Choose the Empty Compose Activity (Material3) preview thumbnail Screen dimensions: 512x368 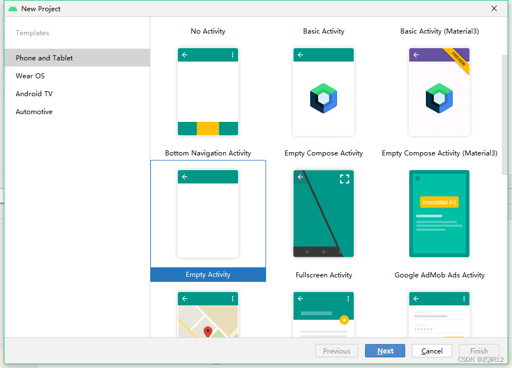pos(439,92)
